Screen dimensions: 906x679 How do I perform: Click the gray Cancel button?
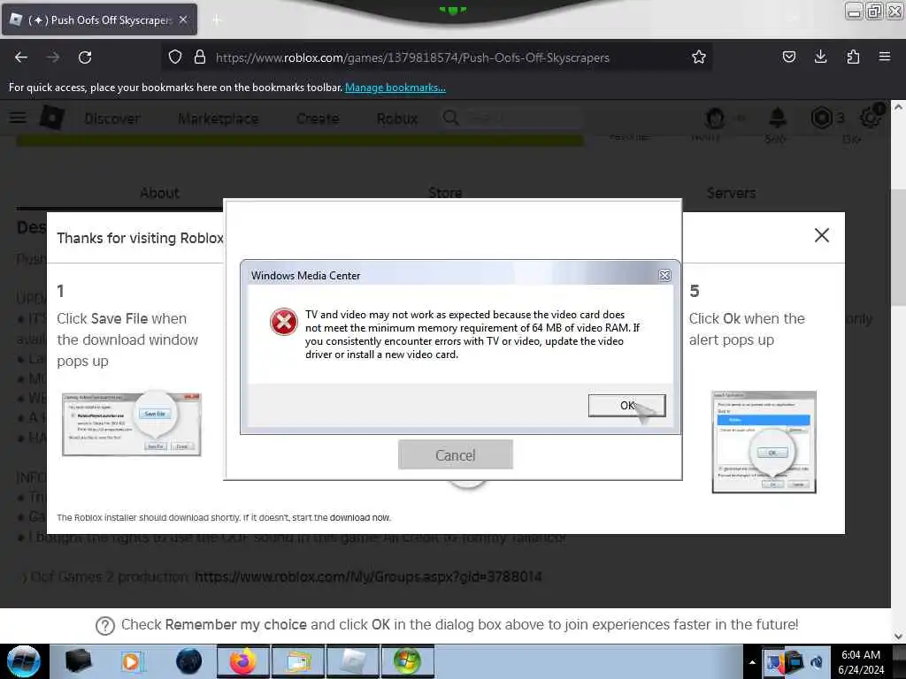(456, 455)
